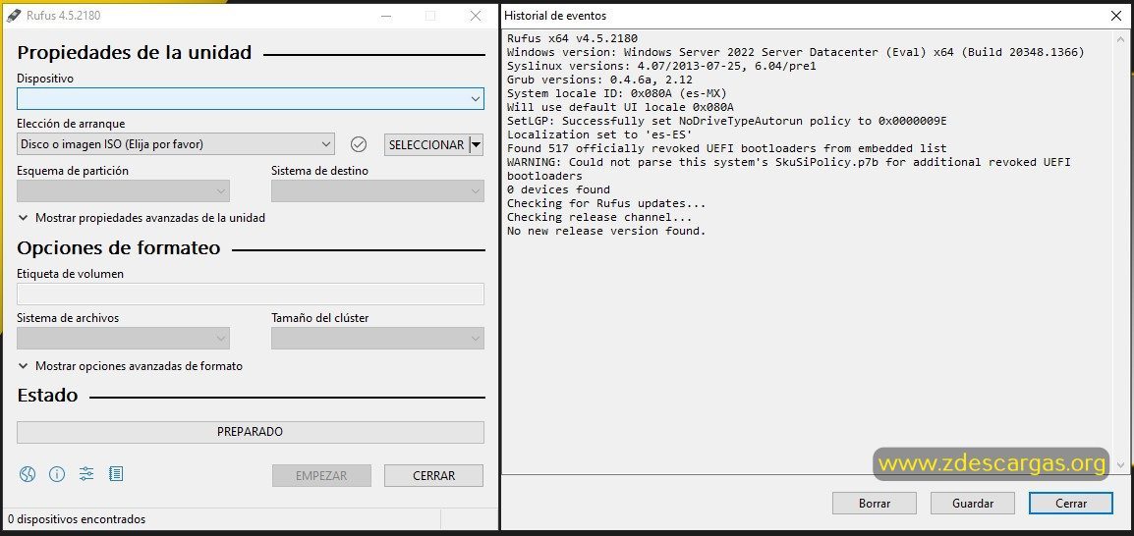Open Elección de arranque boot selection dropdown
The width and height of the screenshot is (1134, 536).
pos(176,144)
